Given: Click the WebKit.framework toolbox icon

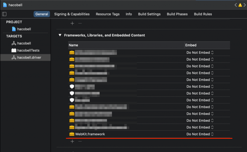Looking at the screenshot, I should [x=72, y=134].
